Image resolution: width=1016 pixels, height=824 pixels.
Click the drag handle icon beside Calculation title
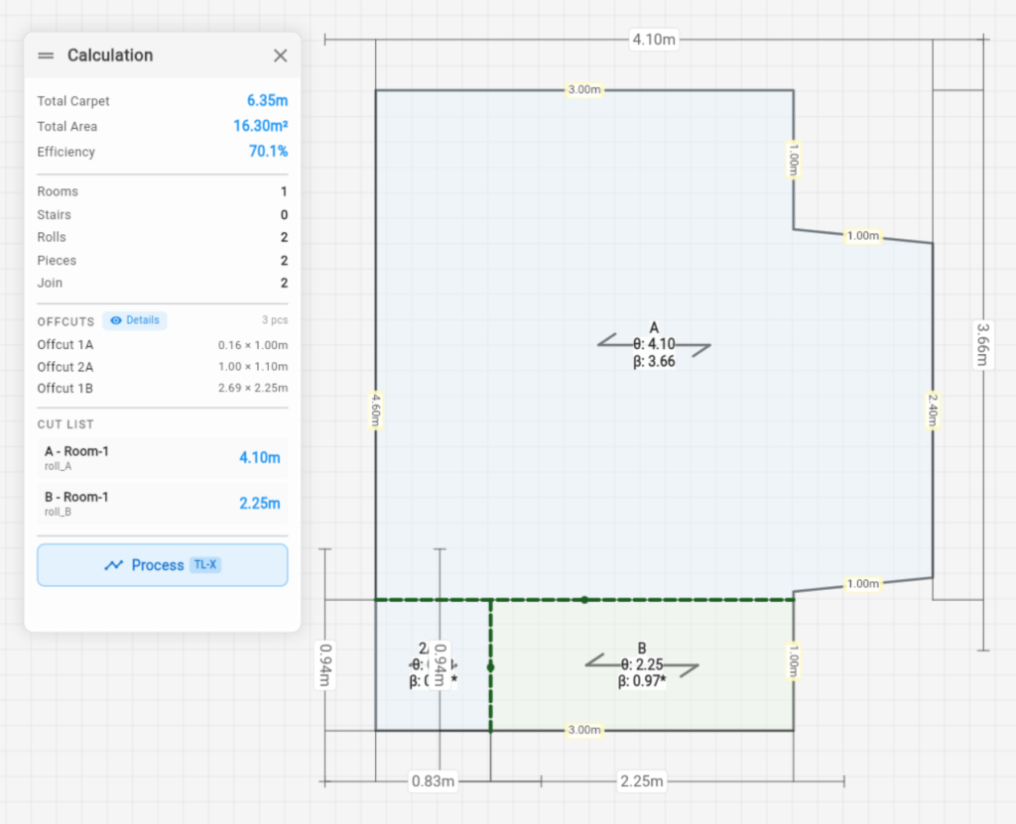tap(46, 56)
